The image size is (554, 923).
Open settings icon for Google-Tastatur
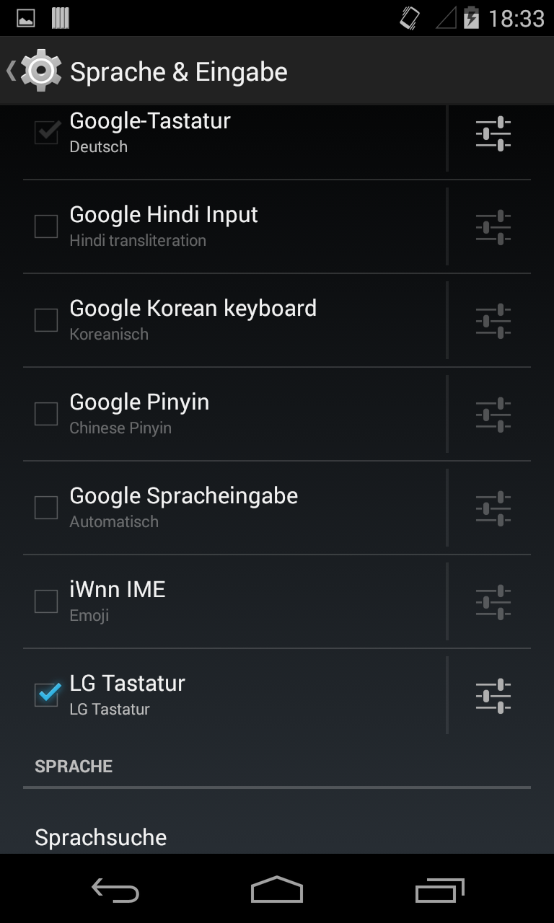493,133
